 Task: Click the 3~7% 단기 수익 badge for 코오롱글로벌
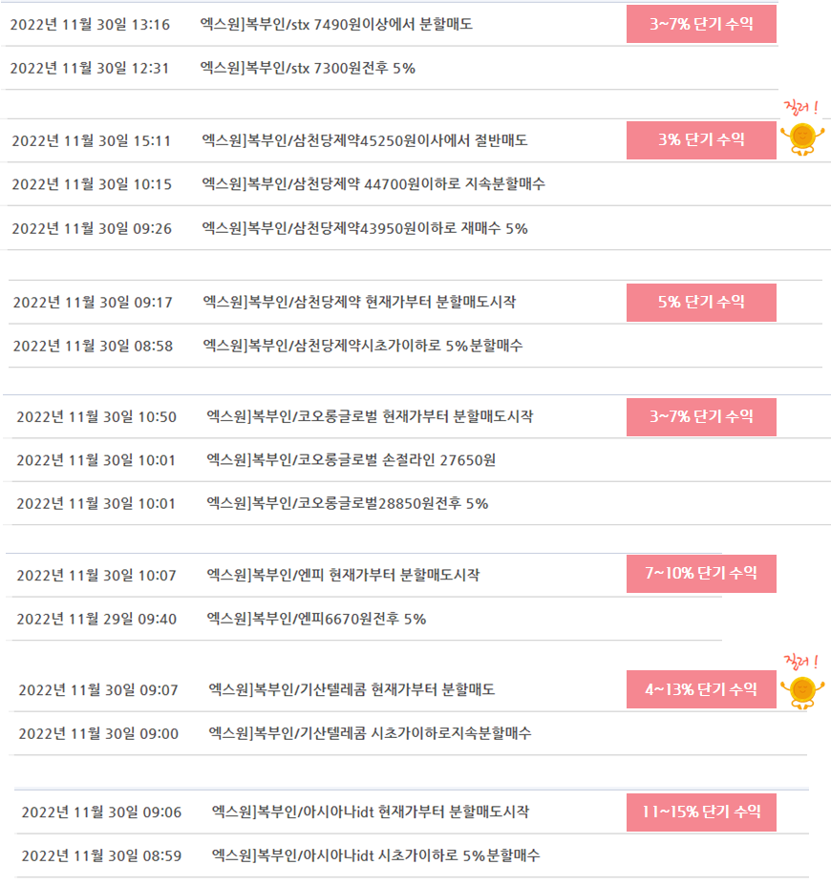(x=701, y=417)
